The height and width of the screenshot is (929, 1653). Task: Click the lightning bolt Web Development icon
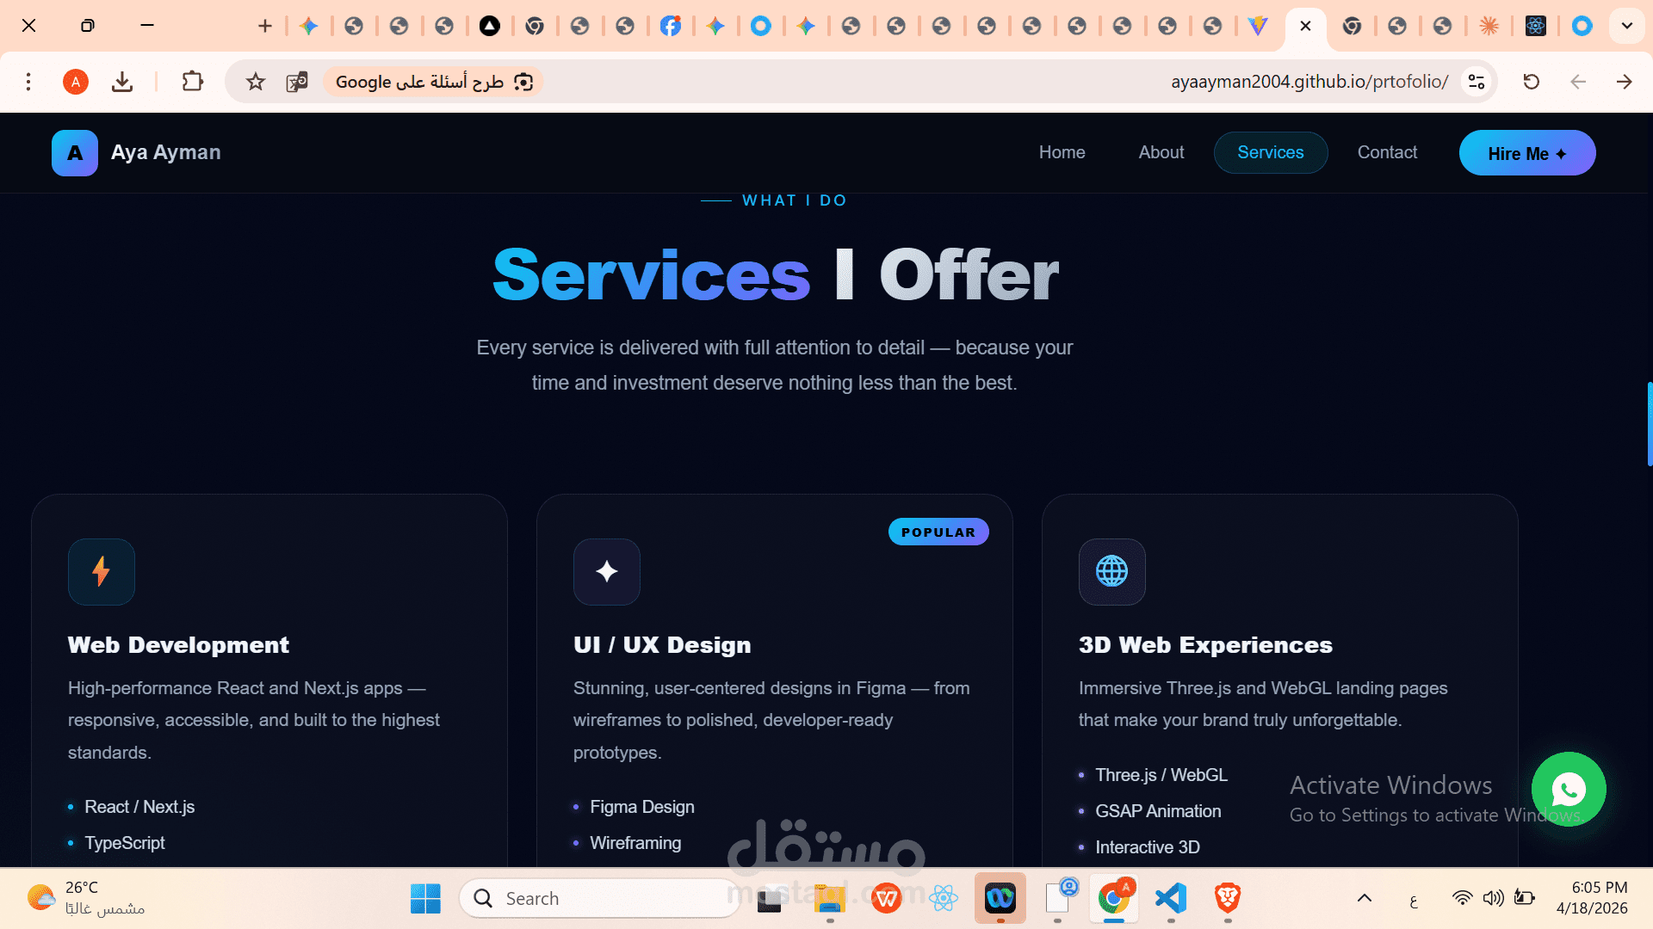pyautogui.click(x=102, y=571)
